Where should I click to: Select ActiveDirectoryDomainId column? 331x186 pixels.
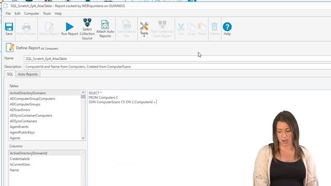[45, 153]
